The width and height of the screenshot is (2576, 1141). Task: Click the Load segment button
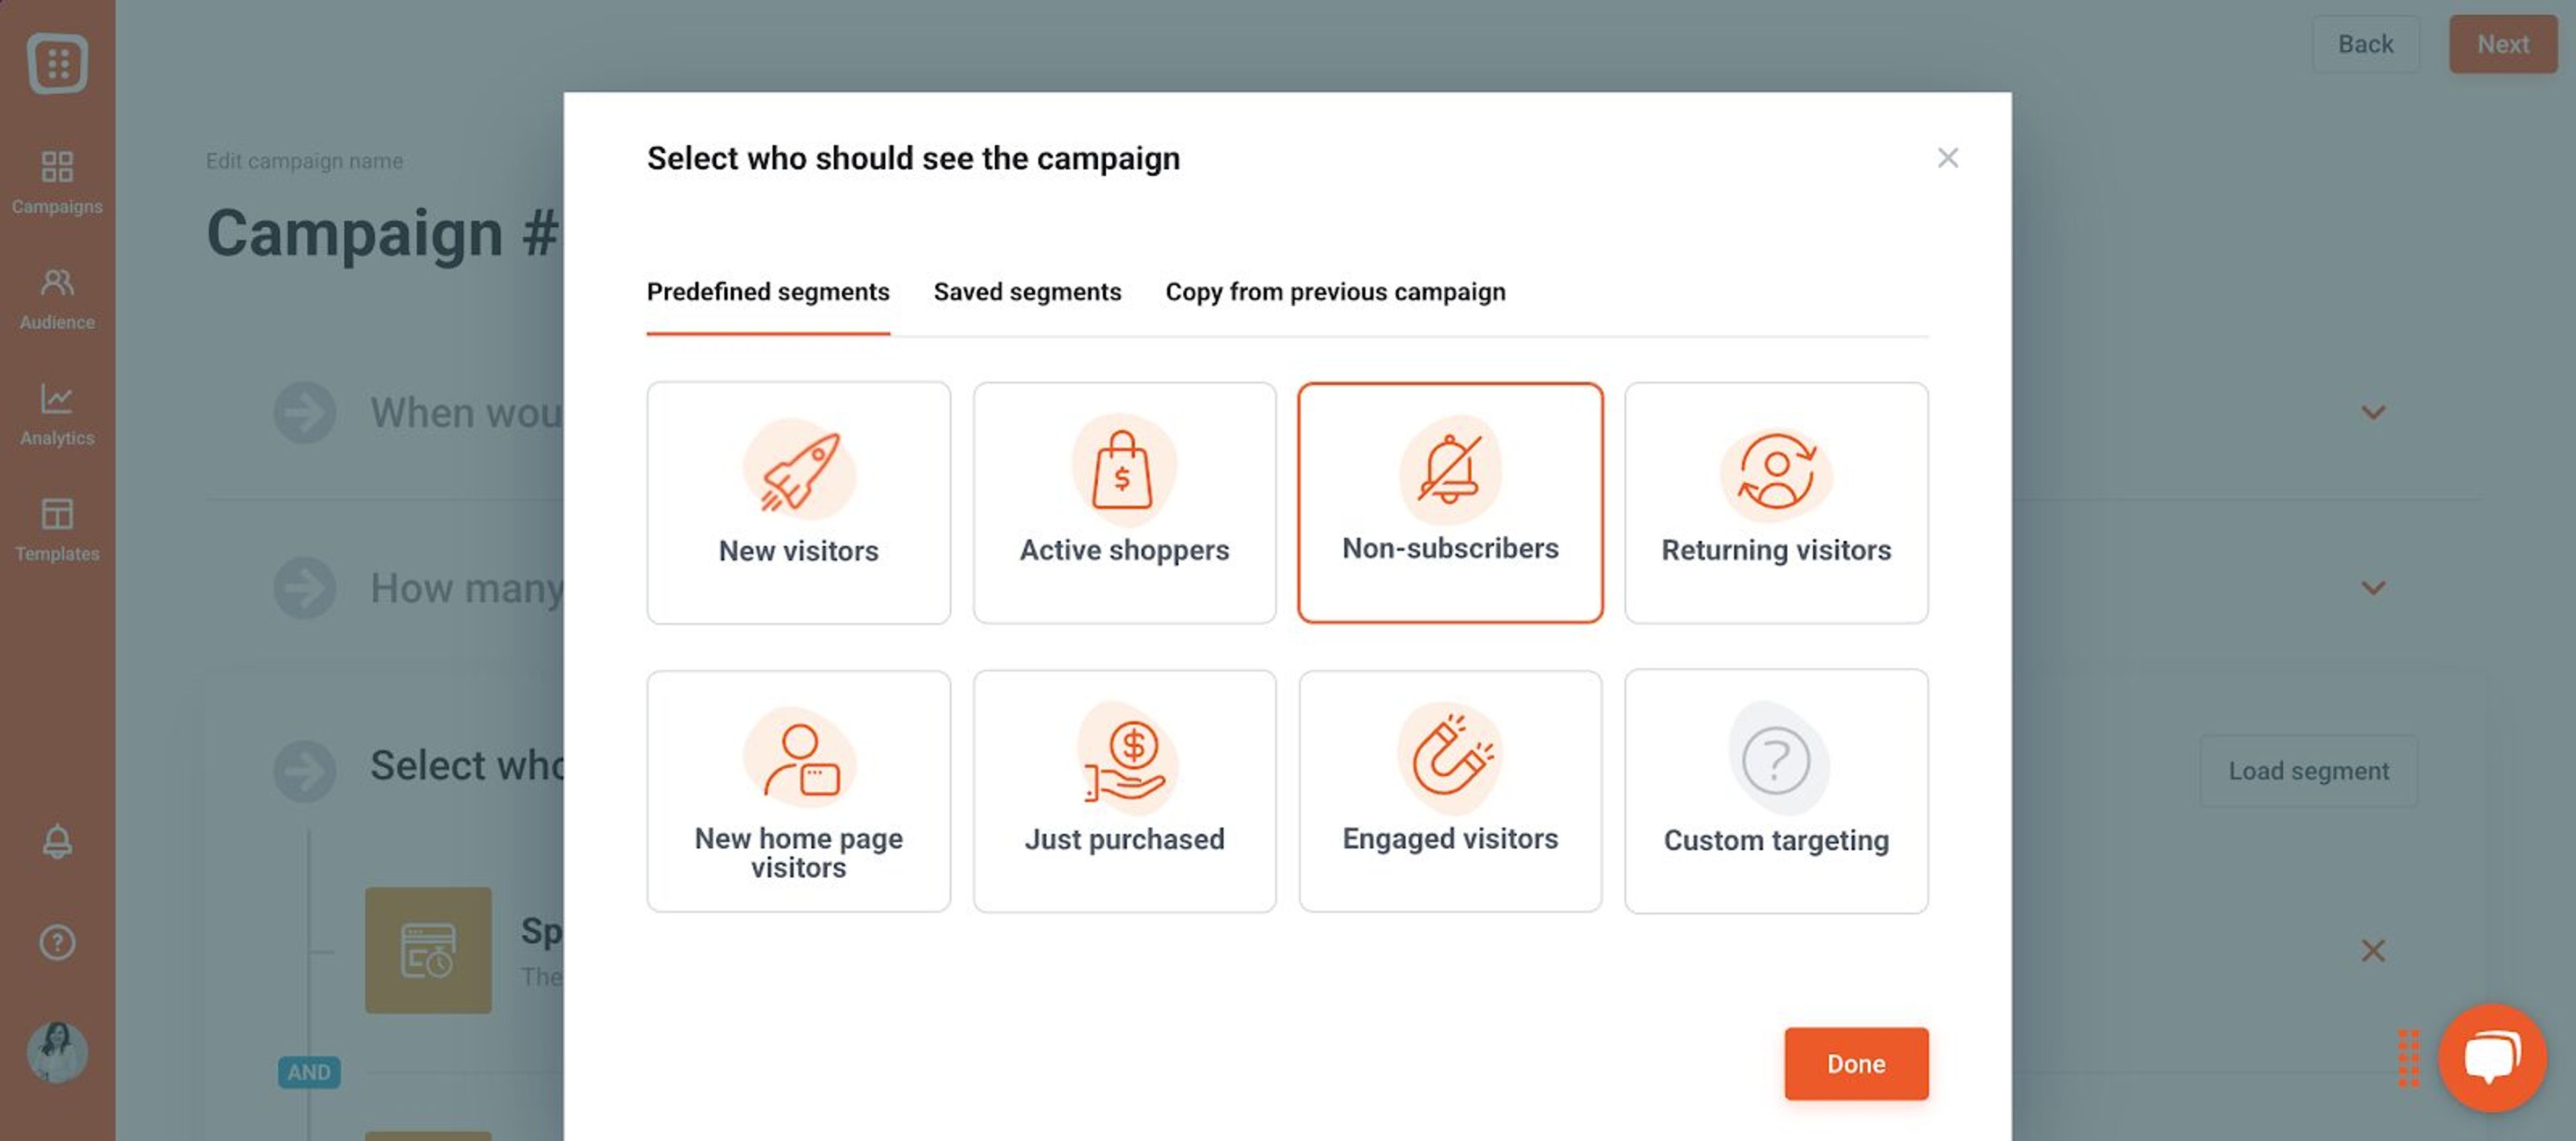[2308, 772]
